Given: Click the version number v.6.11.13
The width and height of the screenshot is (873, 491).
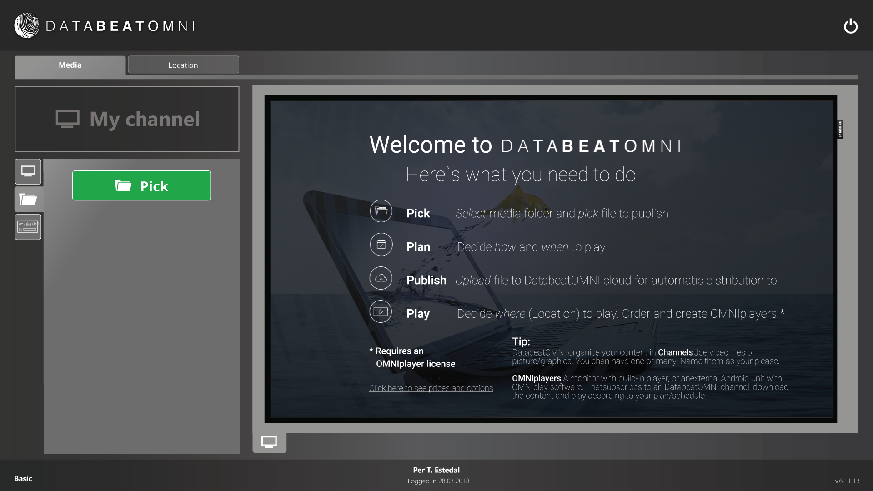Looking at the screenshot, I should (x=847, y=481).
